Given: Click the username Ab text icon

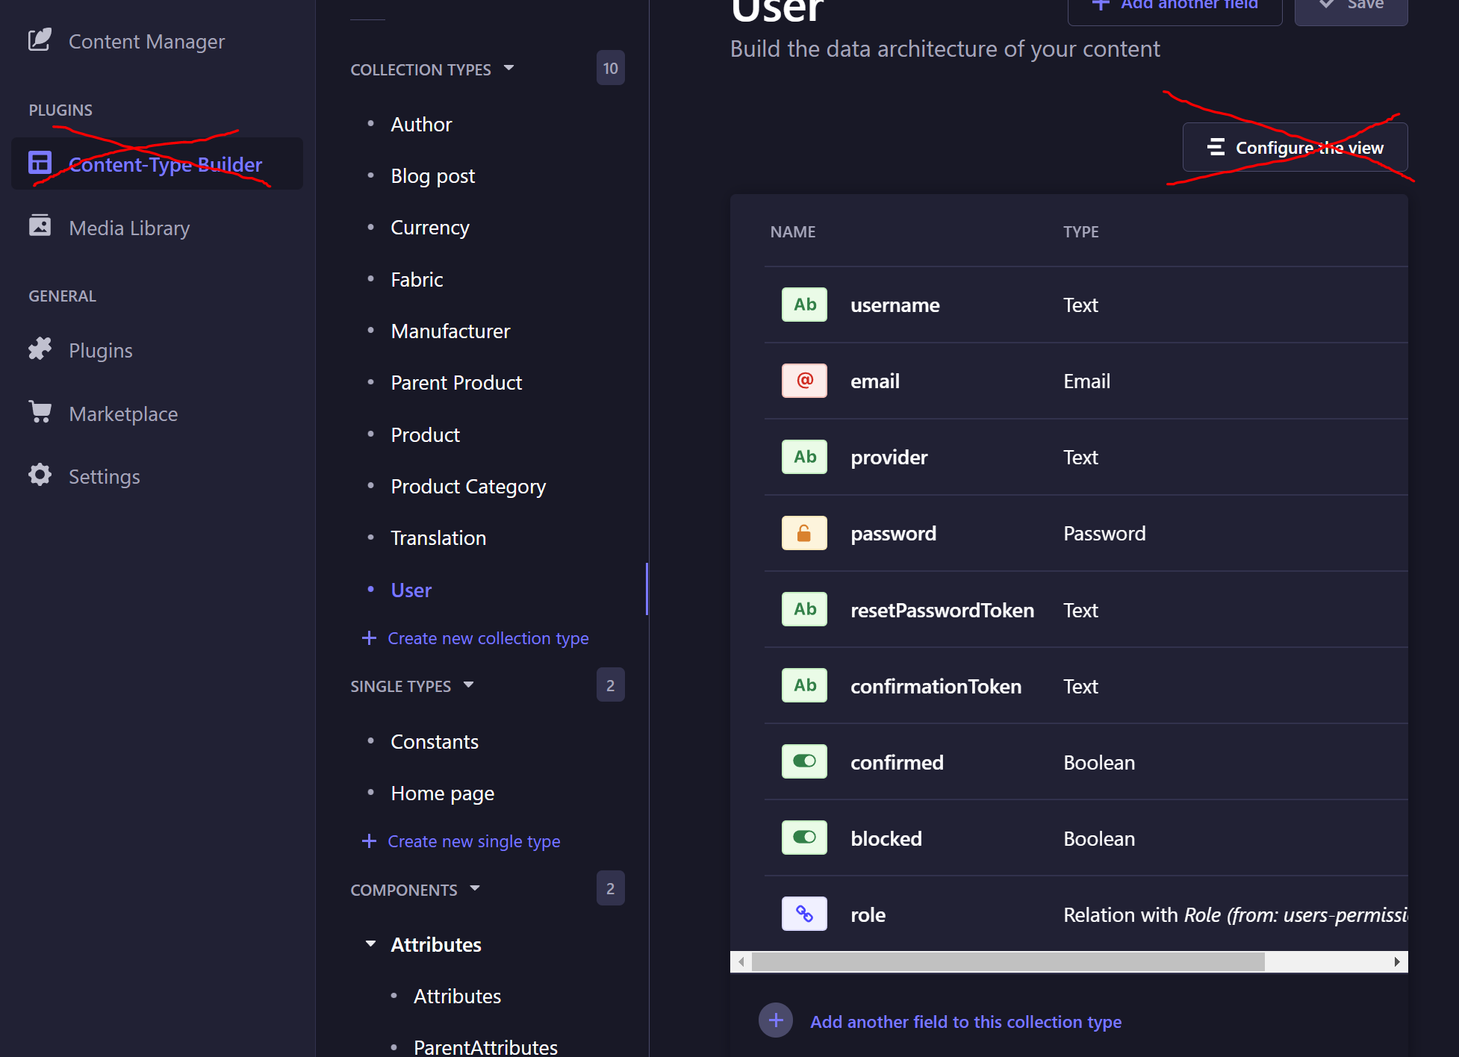Looking at the screenshot, I should (x=804, y=305).
